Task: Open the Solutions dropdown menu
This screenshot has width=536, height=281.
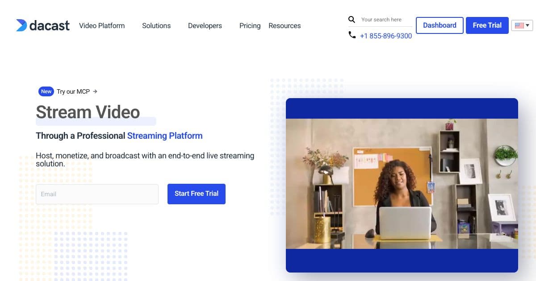Action: click(156, 26)
